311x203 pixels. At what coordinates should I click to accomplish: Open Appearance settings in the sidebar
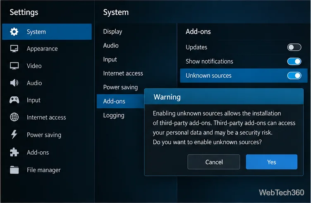click(47, 48)
